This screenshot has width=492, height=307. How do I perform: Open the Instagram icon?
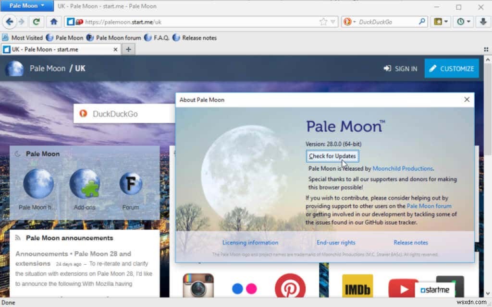click(x=198, y=286)
